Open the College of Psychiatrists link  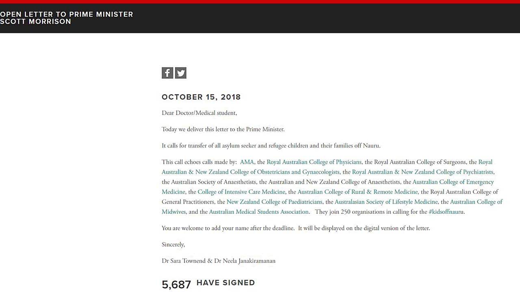[x=422, y=172]
